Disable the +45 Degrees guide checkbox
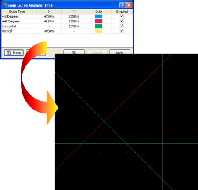 pos(122,21)
